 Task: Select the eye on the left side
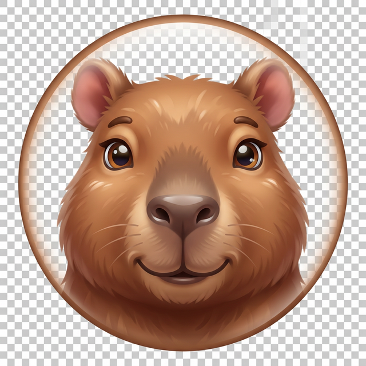(x=118, y=154)
